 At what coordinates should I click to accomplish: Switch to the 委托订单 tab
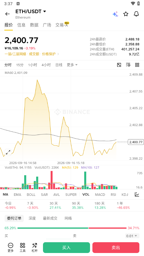[x=14, y=218]
